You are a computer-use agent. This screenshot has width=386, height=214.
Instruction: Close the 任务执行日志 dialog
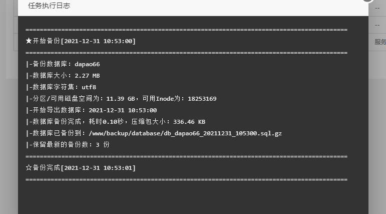(368, 1)
